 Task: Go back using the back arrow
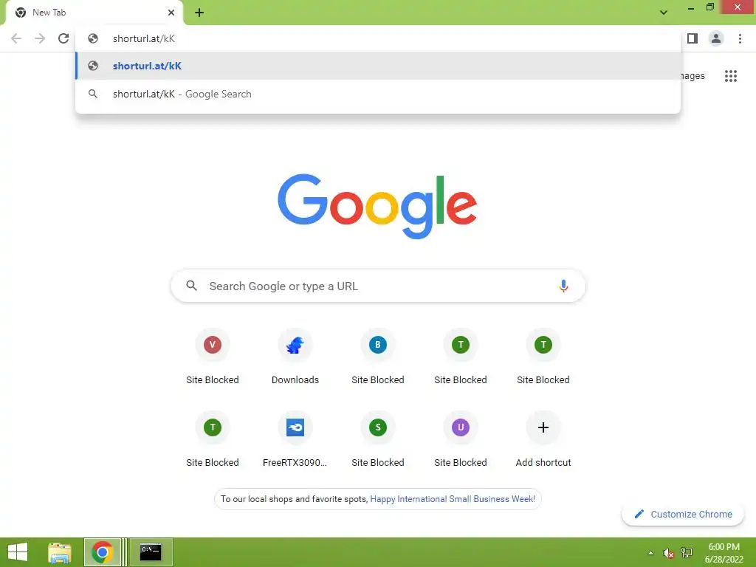click(x=16, y=38)
